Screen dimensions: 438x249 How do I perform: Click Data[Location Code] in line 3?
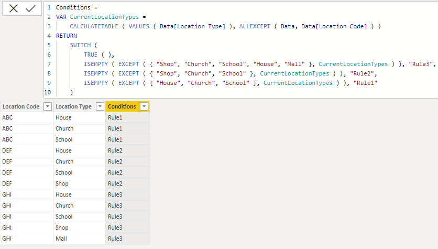(334, 27)
